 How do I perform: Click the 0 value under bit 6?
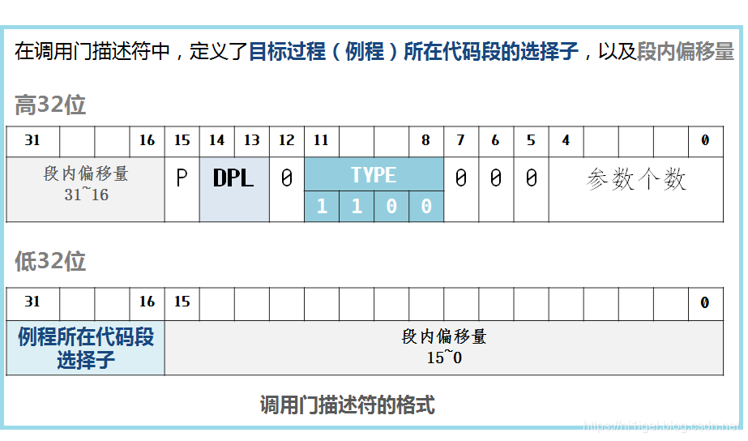[x=496, y=190]
